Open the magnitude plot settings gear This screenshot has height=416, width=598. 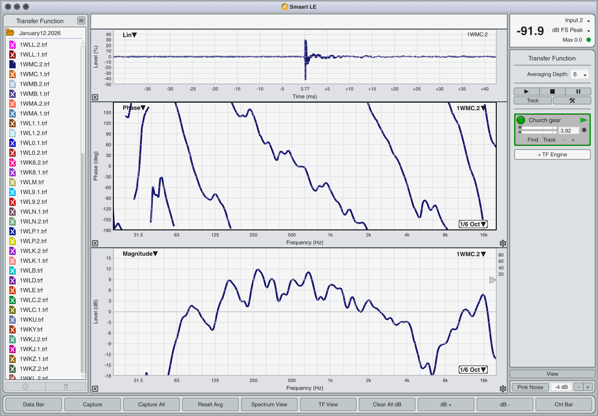click(503, 389)
